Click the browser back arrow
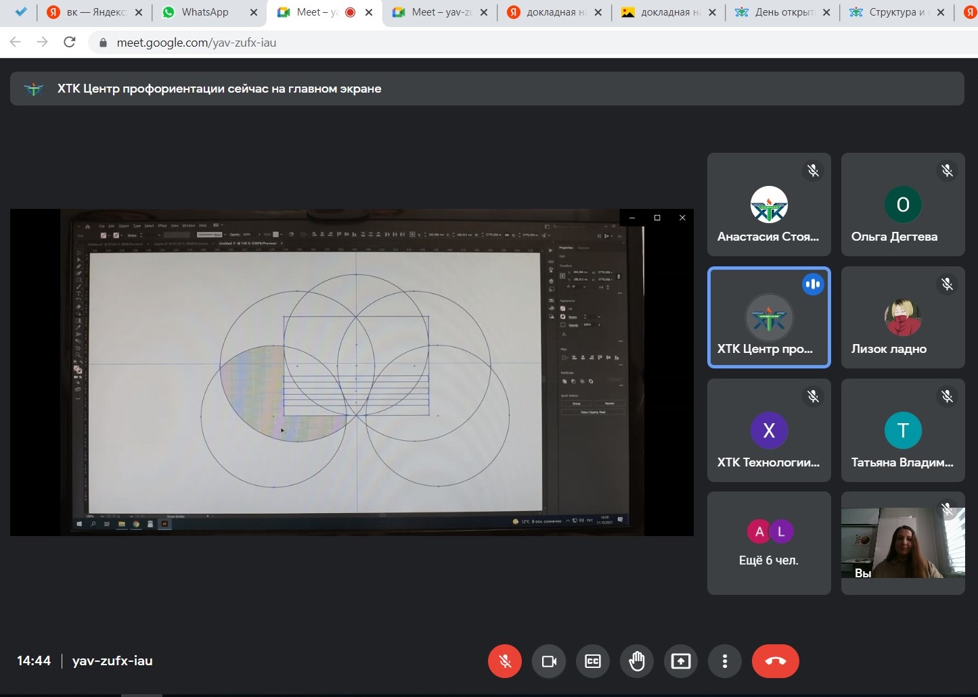978x697 pixels. [16, 42]
